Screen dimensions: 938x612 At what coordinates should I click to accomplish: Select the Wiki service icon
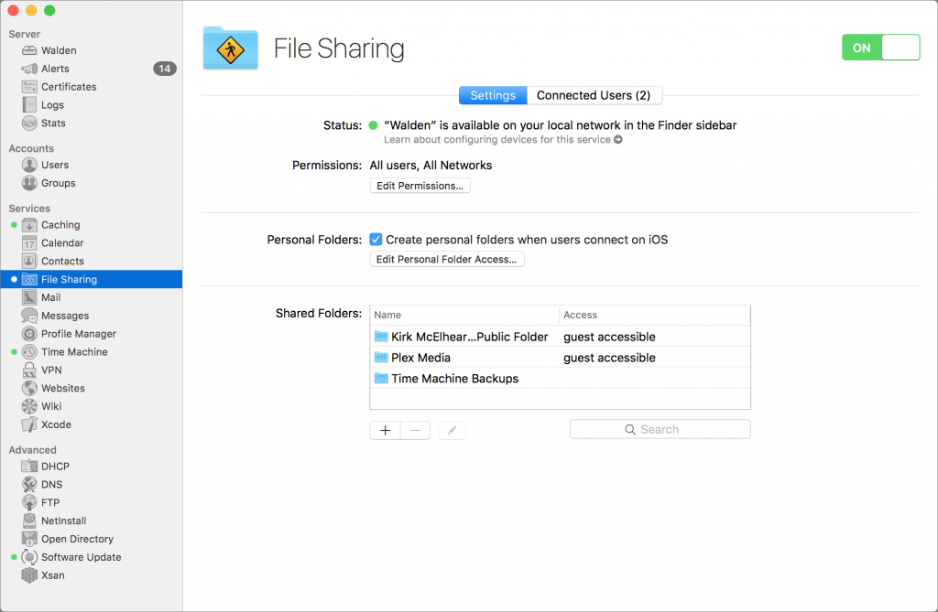click(x=29, y=406)
